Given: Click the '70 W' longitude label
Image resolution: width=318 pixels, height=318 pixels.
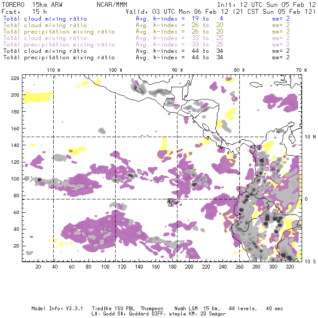Looking at the screenshot, I should tap(301, 70).
